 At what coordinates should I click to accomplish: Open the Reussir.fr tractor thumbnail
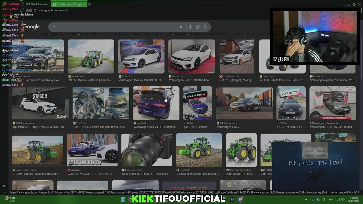pyautogui.click(x=199, y=150)
